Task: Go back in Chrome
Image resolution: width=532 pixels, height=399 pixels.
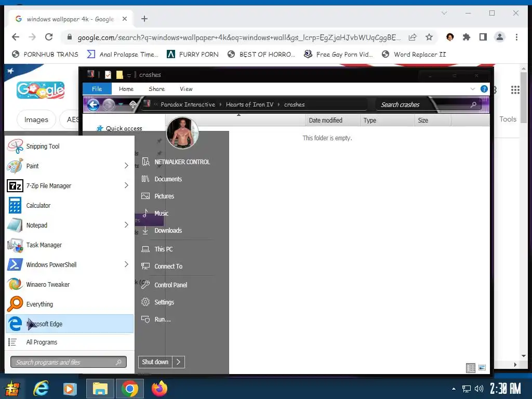Action: click(x=16, y=37)
